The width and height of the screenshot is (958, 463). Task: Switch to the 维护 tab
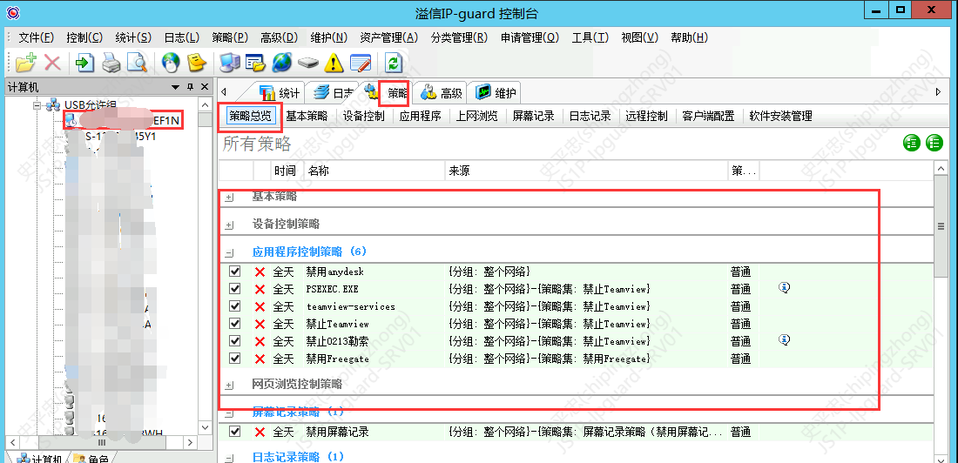point(496,93)
